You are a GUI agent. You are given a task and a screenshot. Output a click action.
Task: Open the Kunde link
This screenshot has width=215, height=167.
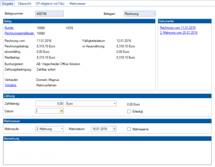[x=9, y=27]
